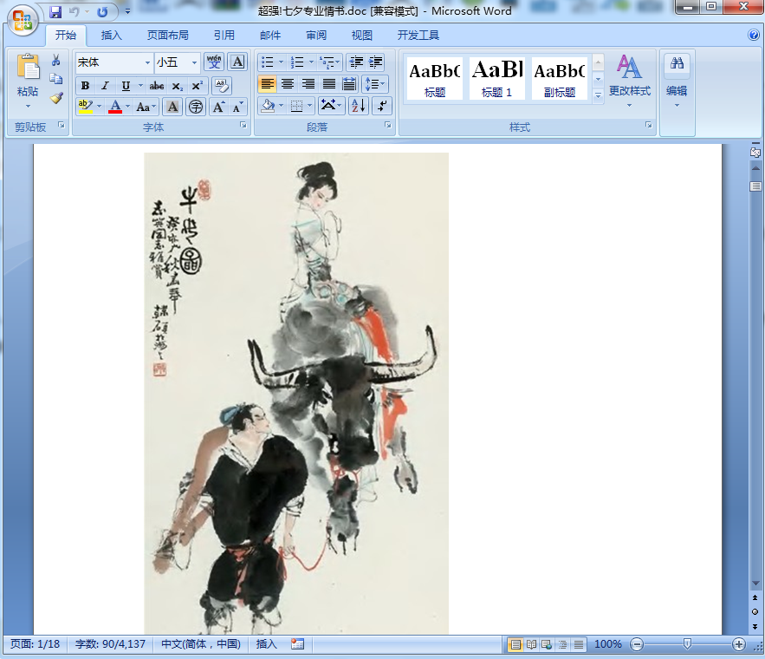
Task: Switch to the 开发工具 tab
Action: click(x=418, y=36)
